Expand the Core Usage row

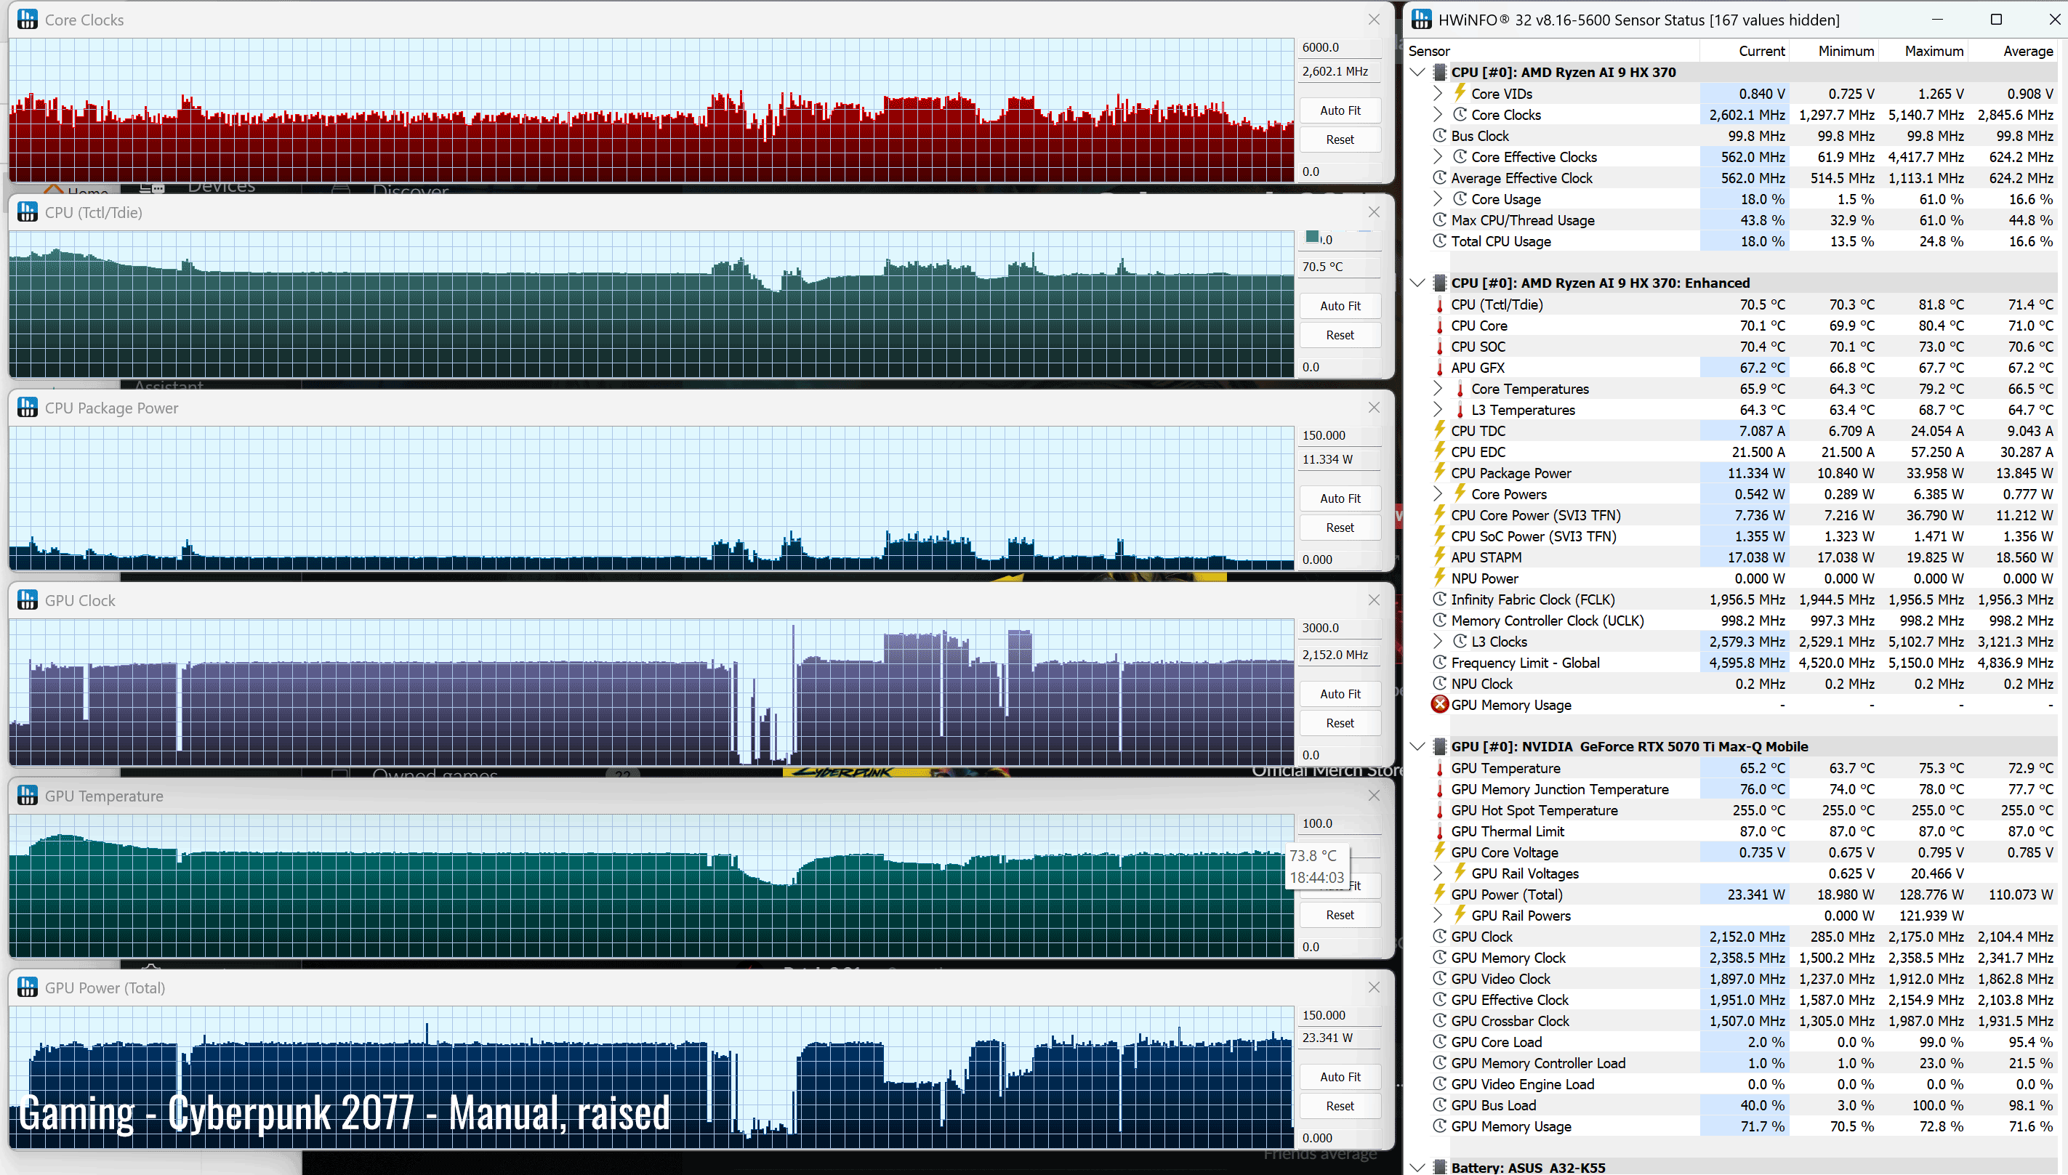pyautogui.click(x=1438, y=198)
